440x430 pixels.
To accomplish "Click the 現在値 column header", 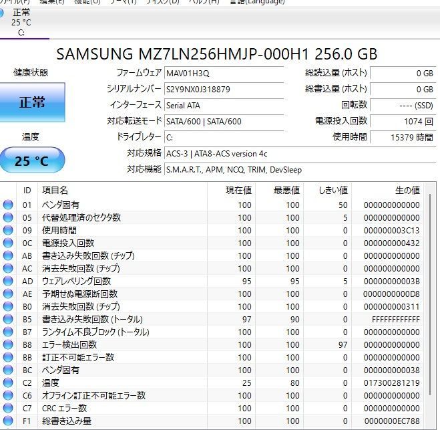I will [x=231, y=191].
